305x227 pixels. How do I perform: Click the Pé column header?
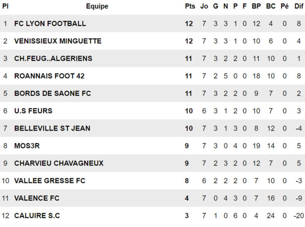[x=285, y=6]
